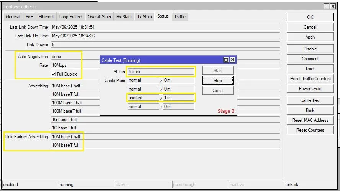This screenshot has width=340, height=191.
Task: Click the 'running' status bar entry
Action: (x=87, y=185)
